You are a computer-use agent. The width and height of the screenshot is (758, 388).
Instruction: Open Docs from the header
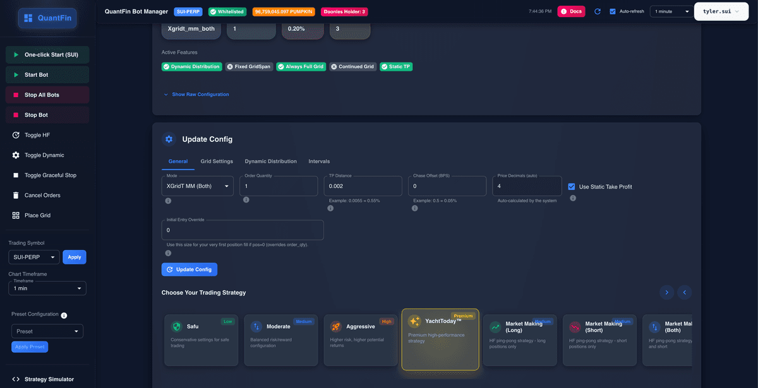point(571,11)
